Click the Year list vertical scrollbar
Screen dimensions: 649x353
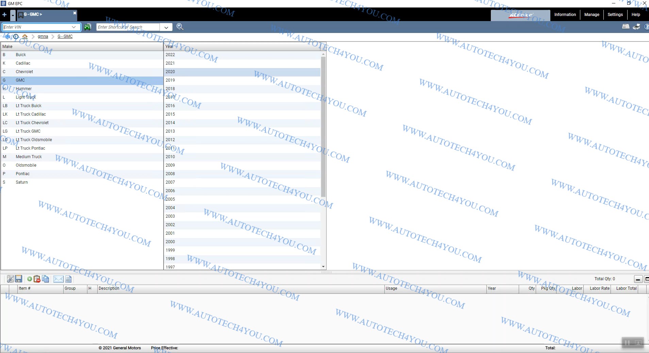[x=323, y=127]
